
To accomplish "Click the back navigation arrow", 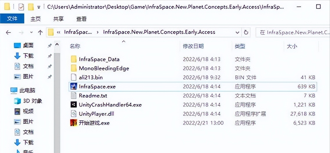I will coord(8,32).
